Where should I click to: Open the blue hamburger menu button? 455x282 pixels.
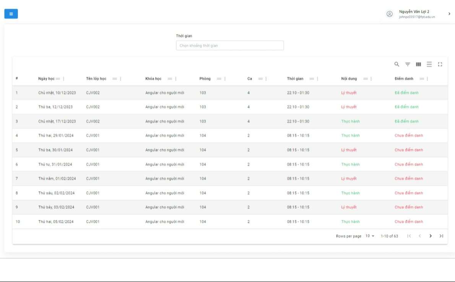(11, 14)
